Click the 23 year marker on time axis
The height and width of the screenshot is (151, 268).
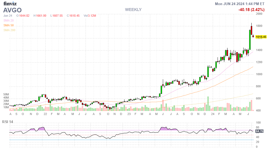point(129,114)
